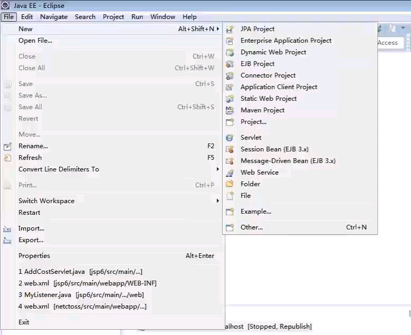Select Other... Ctrl+N entry
Image resolution: width=411 pixels, height=335 pixels.
(300, 227)
